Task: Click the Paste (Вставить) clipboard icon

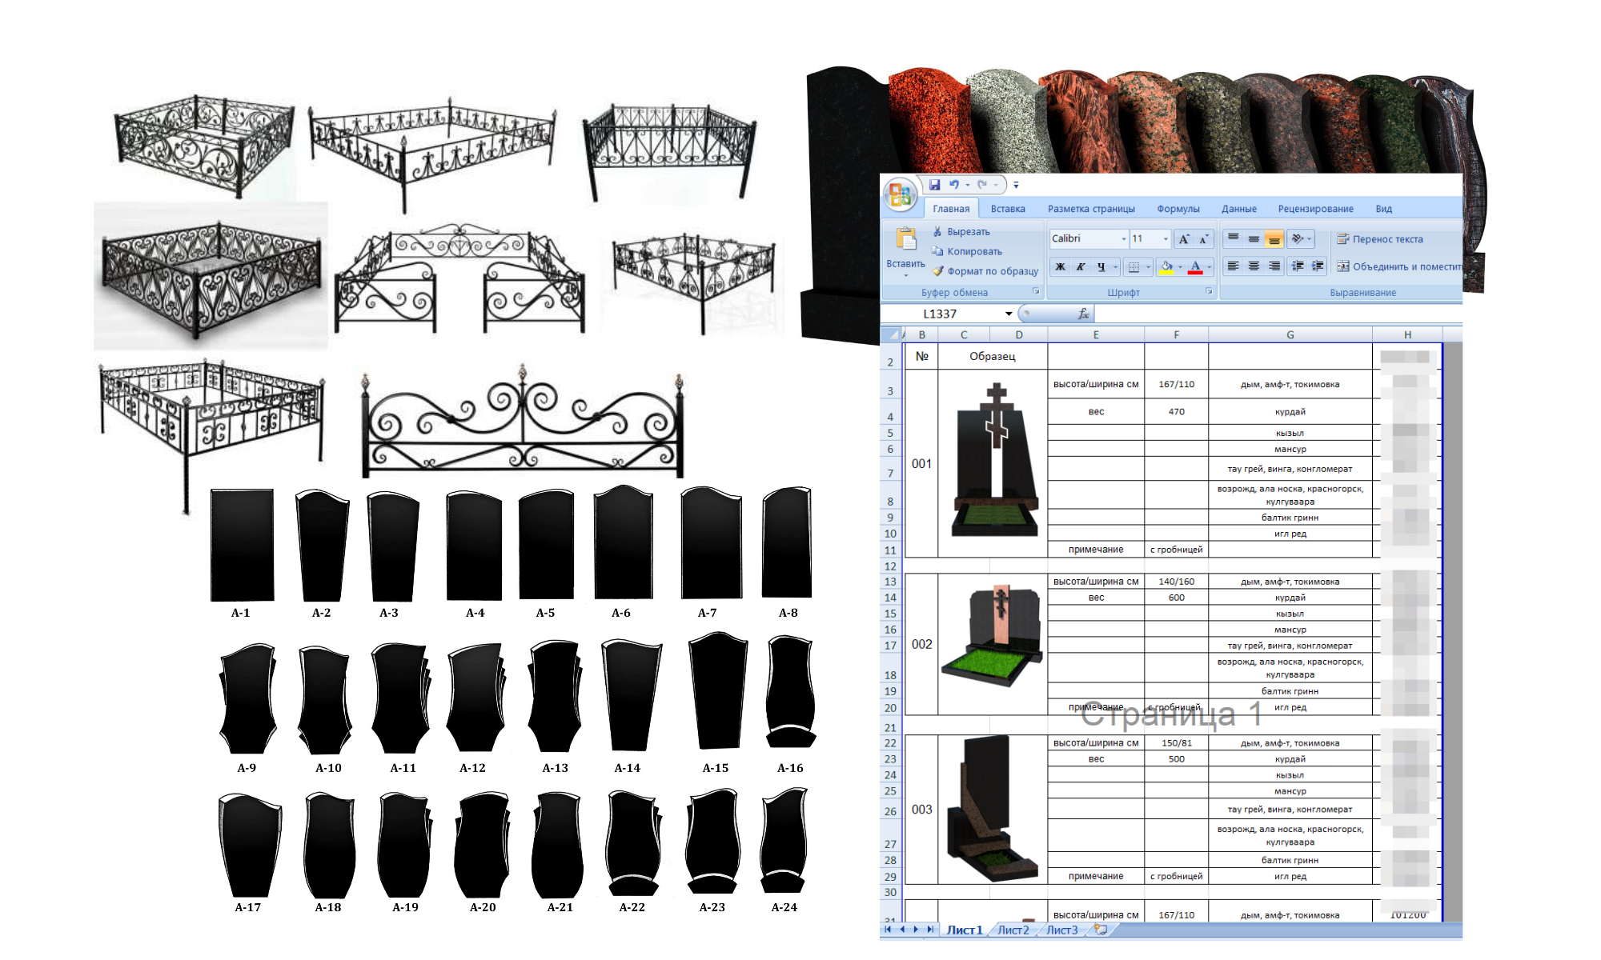Action: click(x=905, y=240)
